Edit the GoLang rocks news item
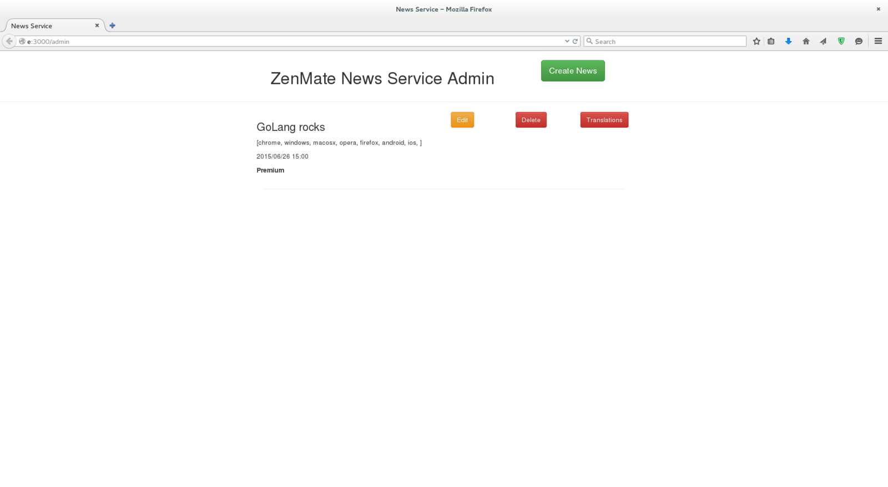This screenshot has height=487, width=888. click(462, 120)
